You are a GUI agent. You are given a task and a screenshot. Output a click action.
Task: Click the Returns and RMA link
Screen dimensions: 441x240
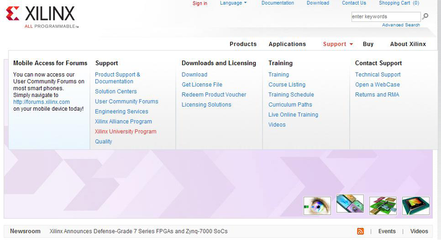point(377,95)
